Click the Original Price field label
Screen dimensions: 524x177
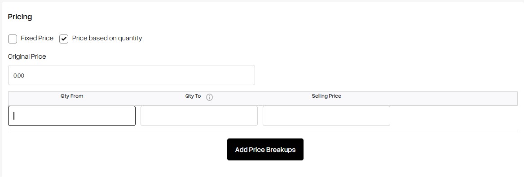pos(27,56)
